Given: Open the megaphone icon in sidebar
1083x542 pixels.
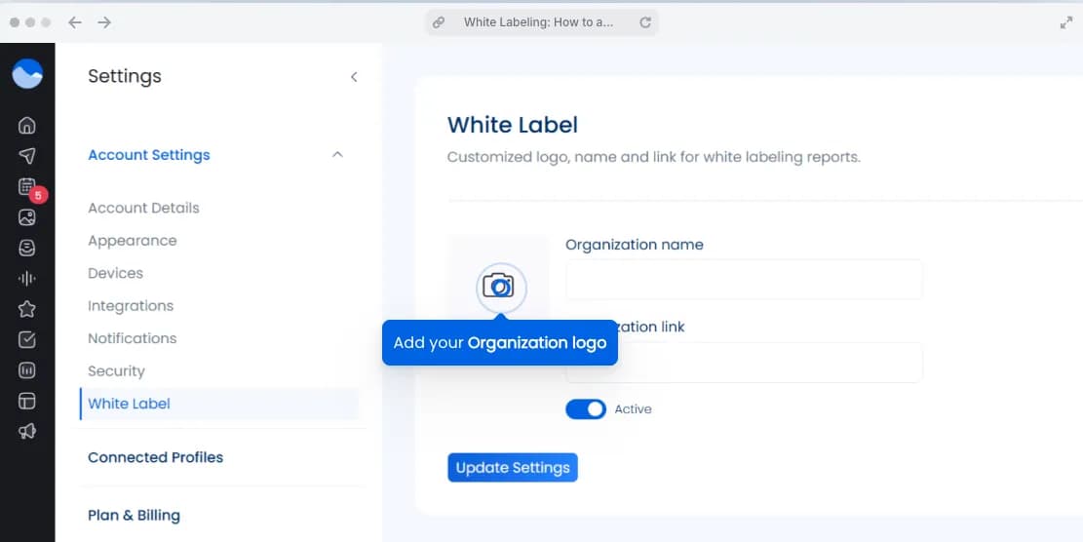Looking at the screenshot, I should 27,431.
